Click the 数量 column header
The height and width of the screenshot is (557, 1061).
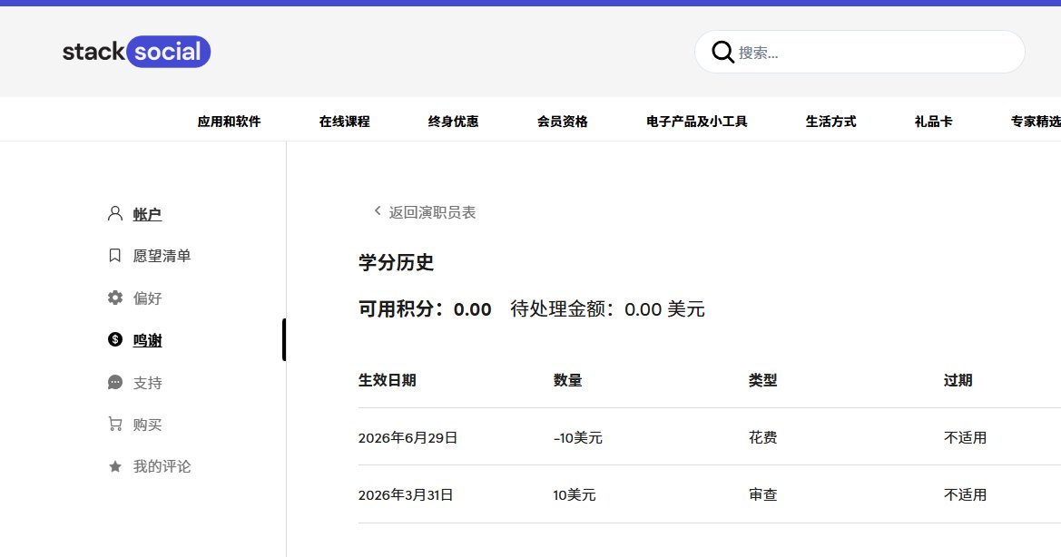pyautogui.click(x=568, y=380)
